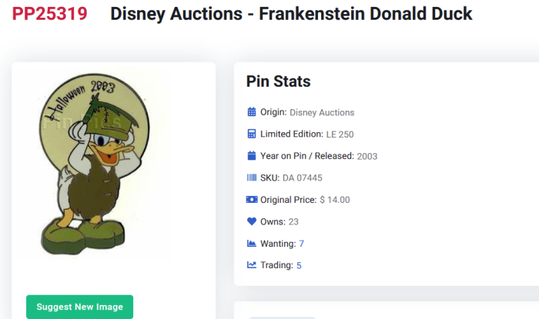Click the Trading line chart icon

click(251, 265)
